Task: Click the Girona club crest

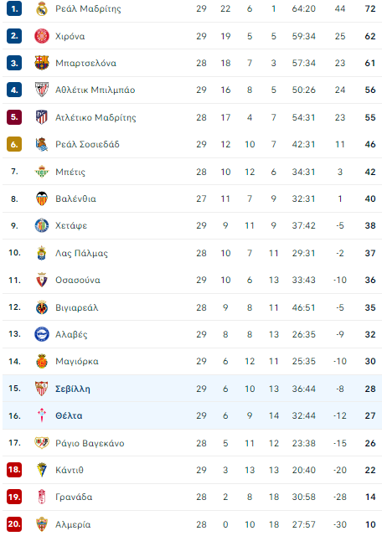Action: pyautogui.click(x=42, y=36)
